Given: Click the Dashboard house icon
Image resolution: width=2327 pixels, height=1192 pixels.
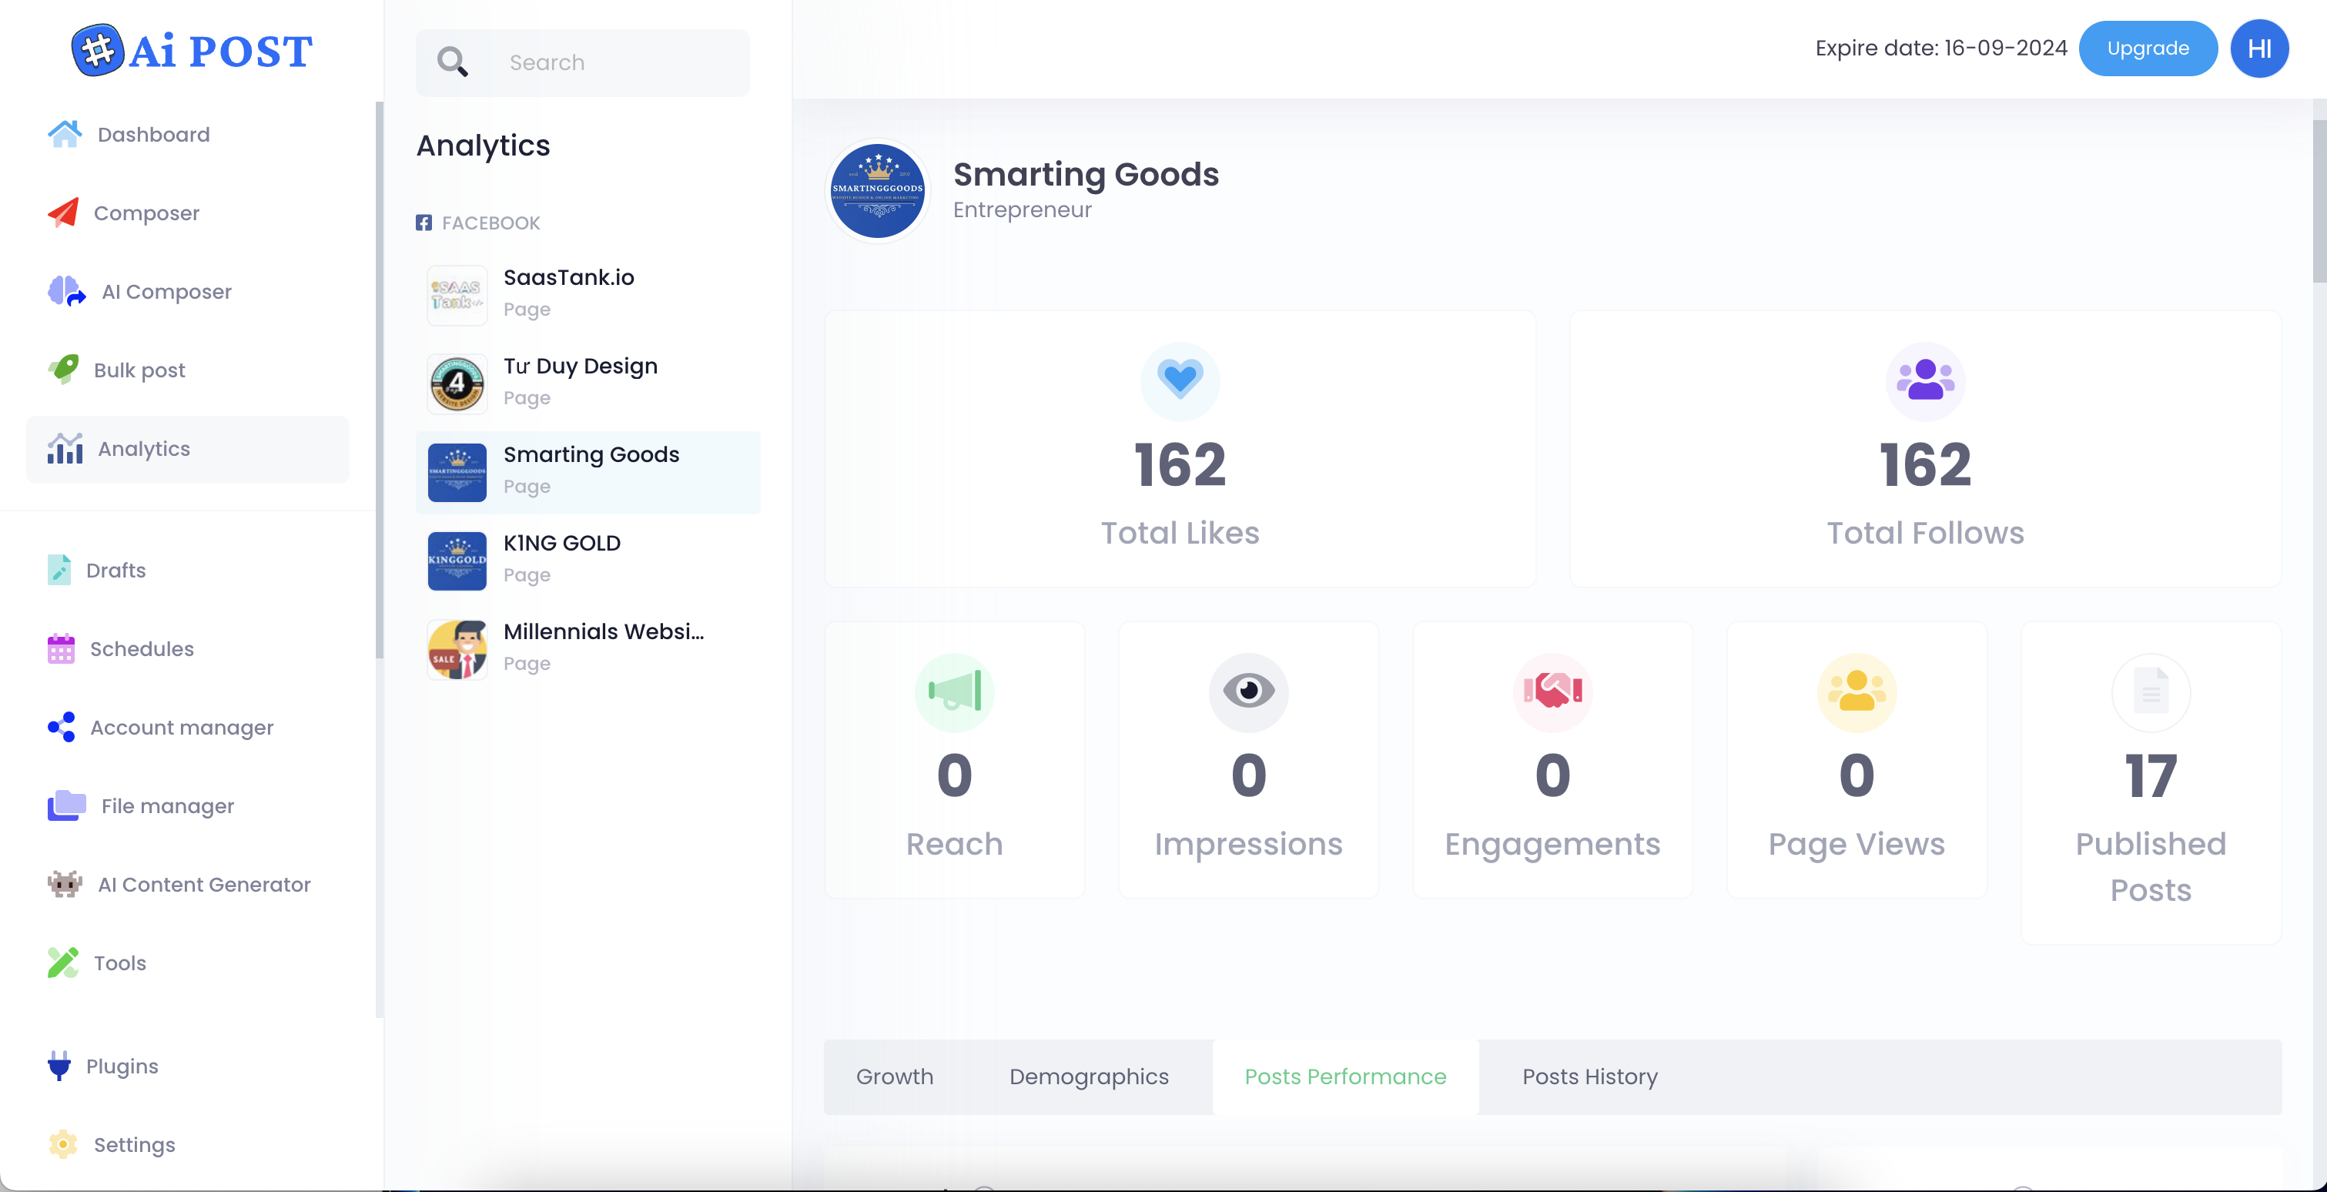Looking at the screenshot, I should [x=64, y=134].
